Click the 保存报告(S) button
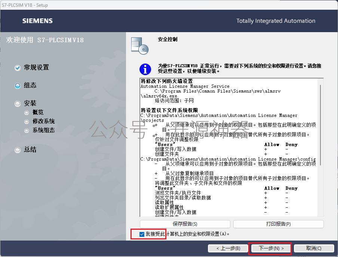 (185, 224)
